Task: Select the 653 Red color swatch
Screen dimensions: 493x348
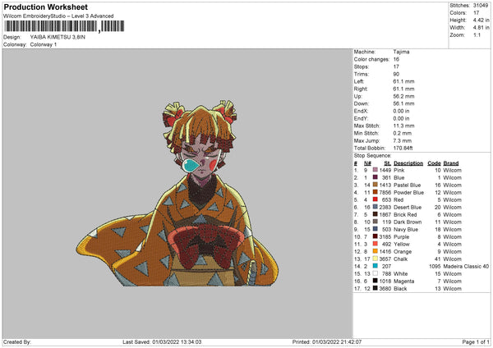Action: coord(376,199)
